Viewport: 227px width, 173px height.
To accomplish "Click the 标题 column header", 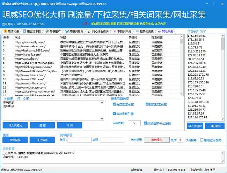I will 94,37.
